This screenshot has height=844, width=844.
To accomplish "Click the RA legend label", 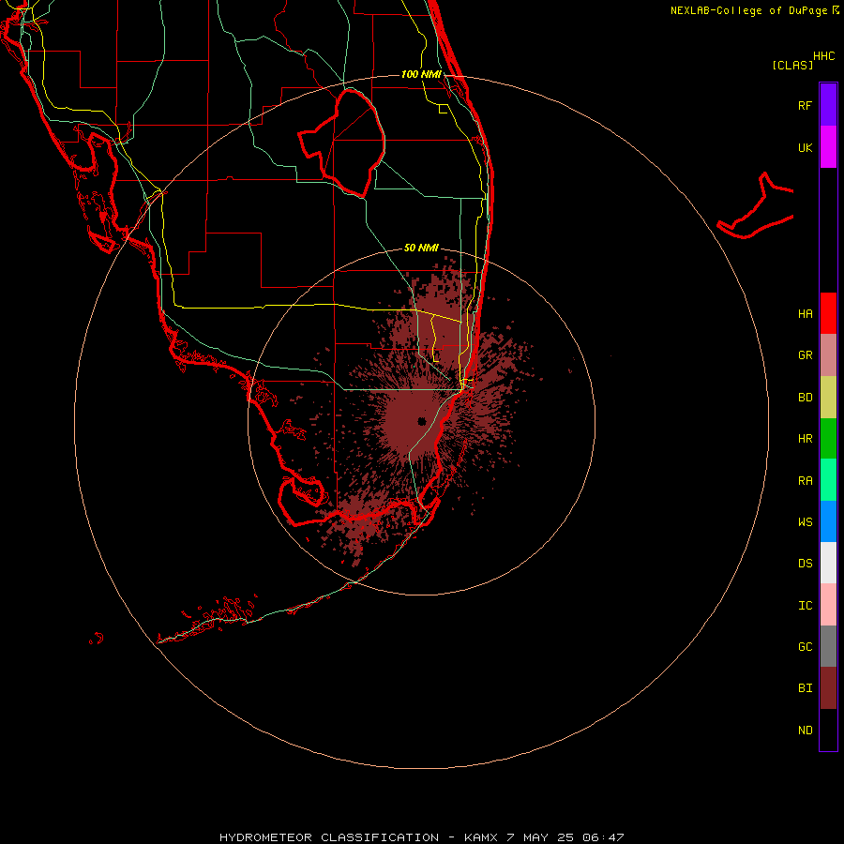I will [x=805, y=481].
